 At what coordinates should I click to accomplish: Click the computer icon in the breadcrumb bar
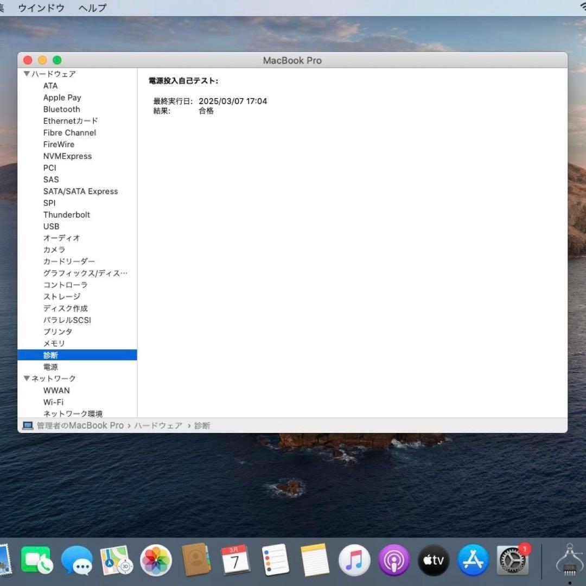click(x=27, y=425)
